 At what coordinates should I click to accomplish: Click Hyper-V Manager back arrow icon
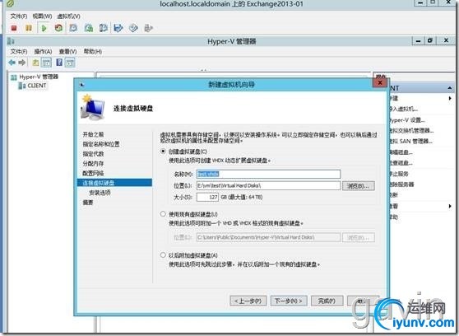pyautogui.click(x=12, y=63)
